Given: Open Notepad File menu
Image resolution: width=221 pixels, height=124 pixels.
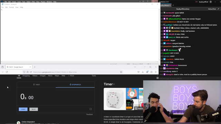Looking at the screenshot, I should point(2,7).
